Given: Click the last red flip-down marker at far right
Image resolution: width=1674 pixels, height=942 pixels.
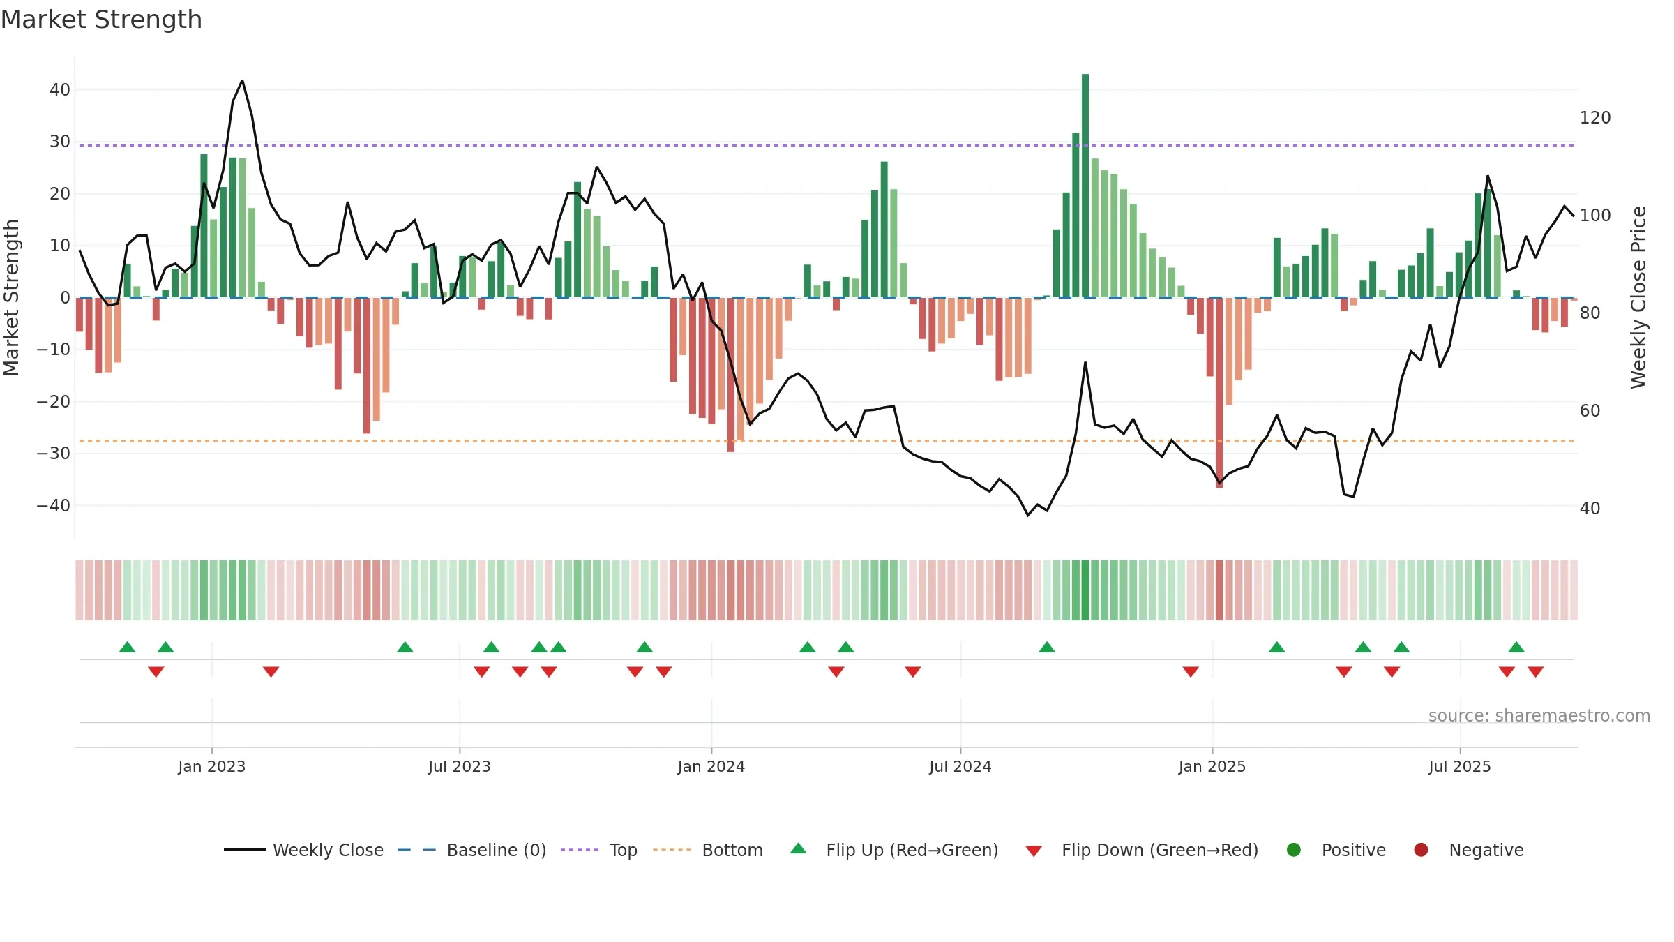Looking at the screenshot, I should click(x=1536, y=672).
